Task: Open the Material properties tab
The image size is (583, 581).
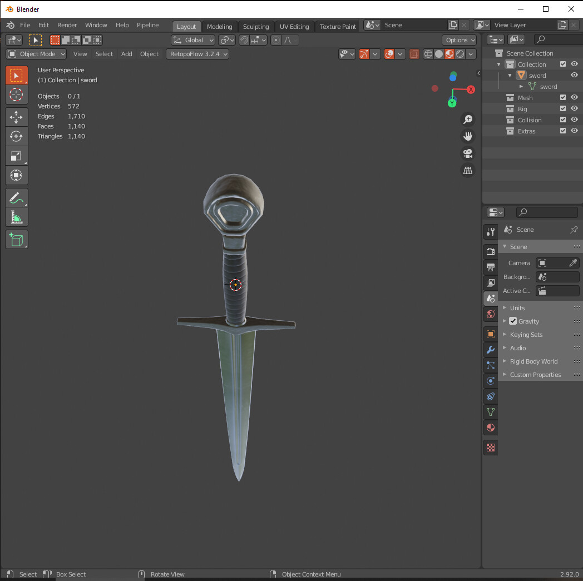Action: (490, 428)
